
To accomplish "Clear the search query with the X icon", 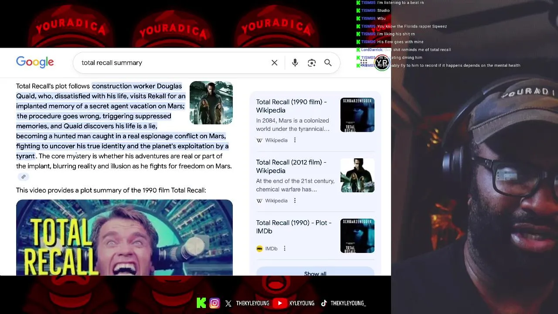I will coord(275,63).
